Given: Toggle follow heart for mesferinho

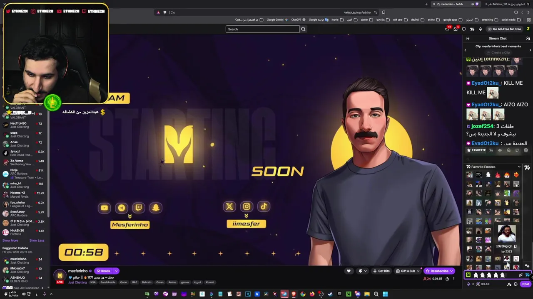Looking at the screenshot, I should click(349, 271).
